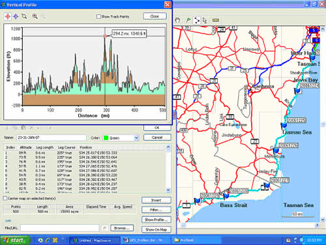Image resolution: width=326 pixels, height=245 pixels.
Task: Click the 20061229 waypoint flag on map
Action: 198,201
